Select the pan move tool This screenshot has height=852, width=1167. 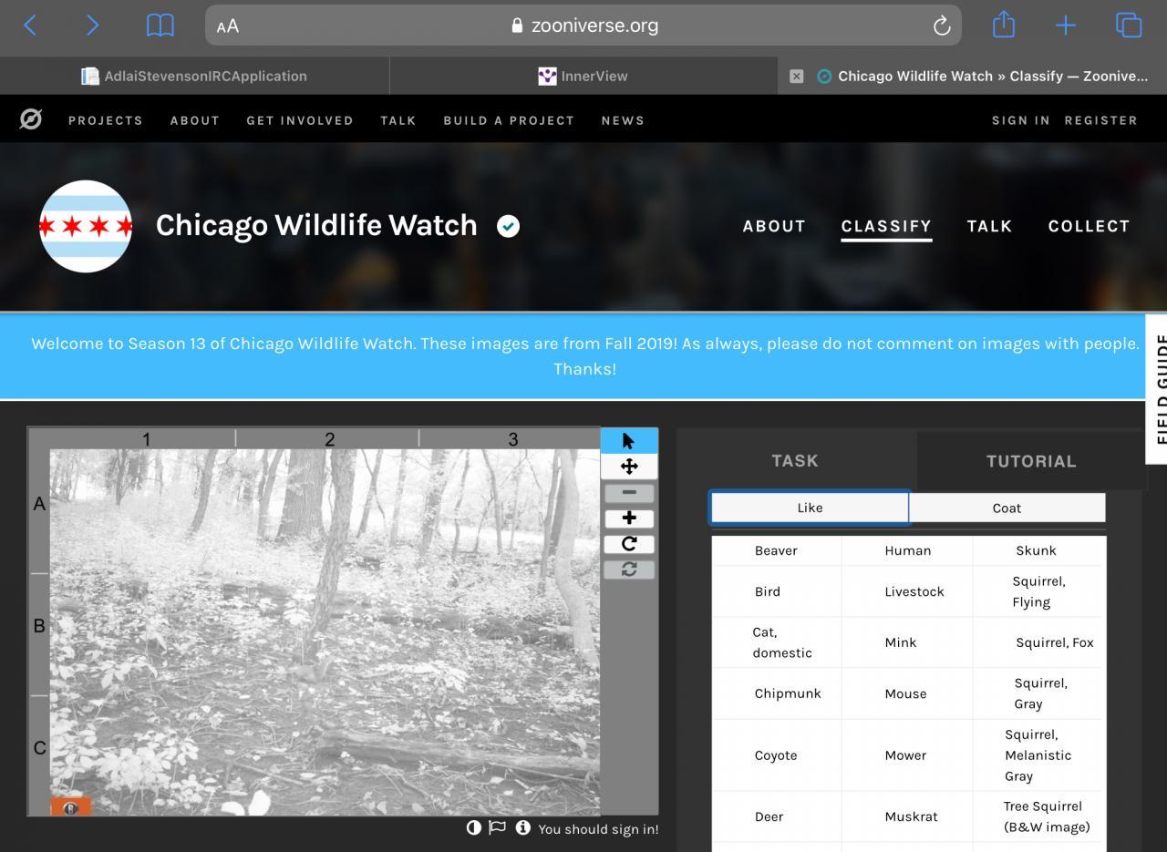629,467
